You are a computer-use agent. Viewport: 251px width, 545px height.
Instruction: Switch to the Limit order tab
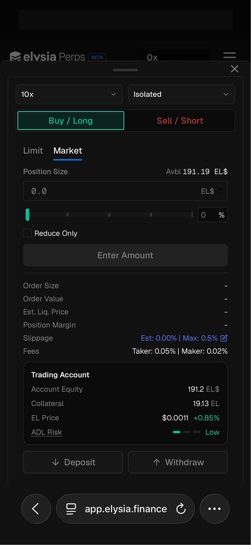point(33,151)
